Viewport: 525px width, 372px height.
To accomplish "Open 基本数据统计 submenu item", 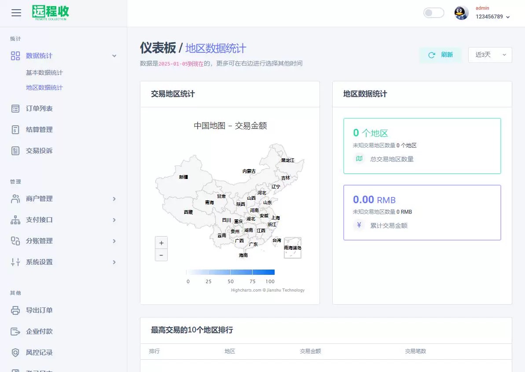I will click(44, 73).
